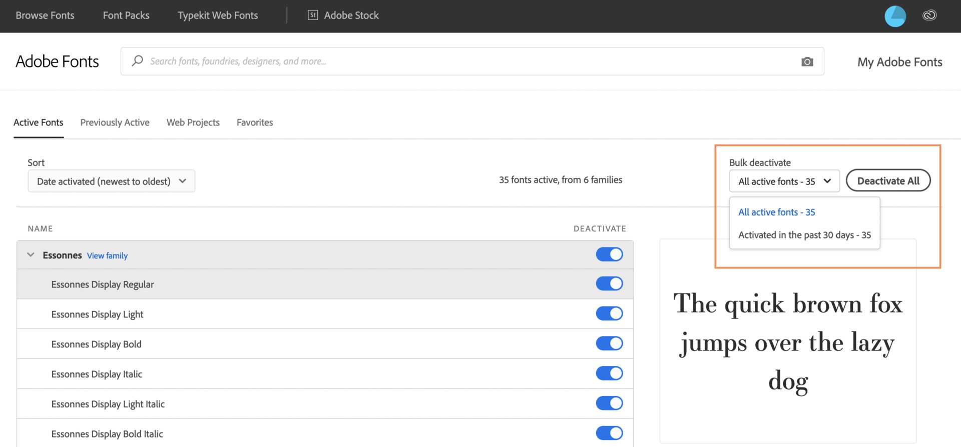Open Typekit Web Fonts navigation item

pyautogui.click(x=218, y=15)
